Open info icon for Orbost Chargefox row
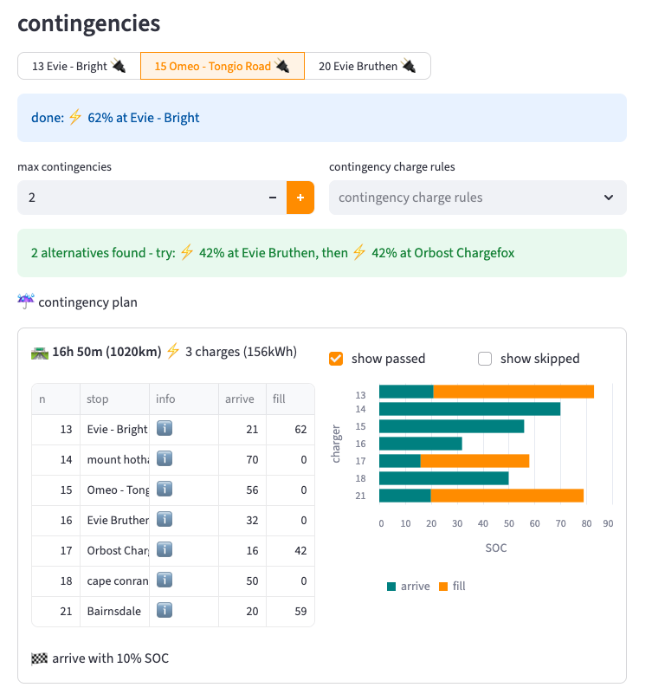This screenshot has height=694, width=652. coord(165,550)
